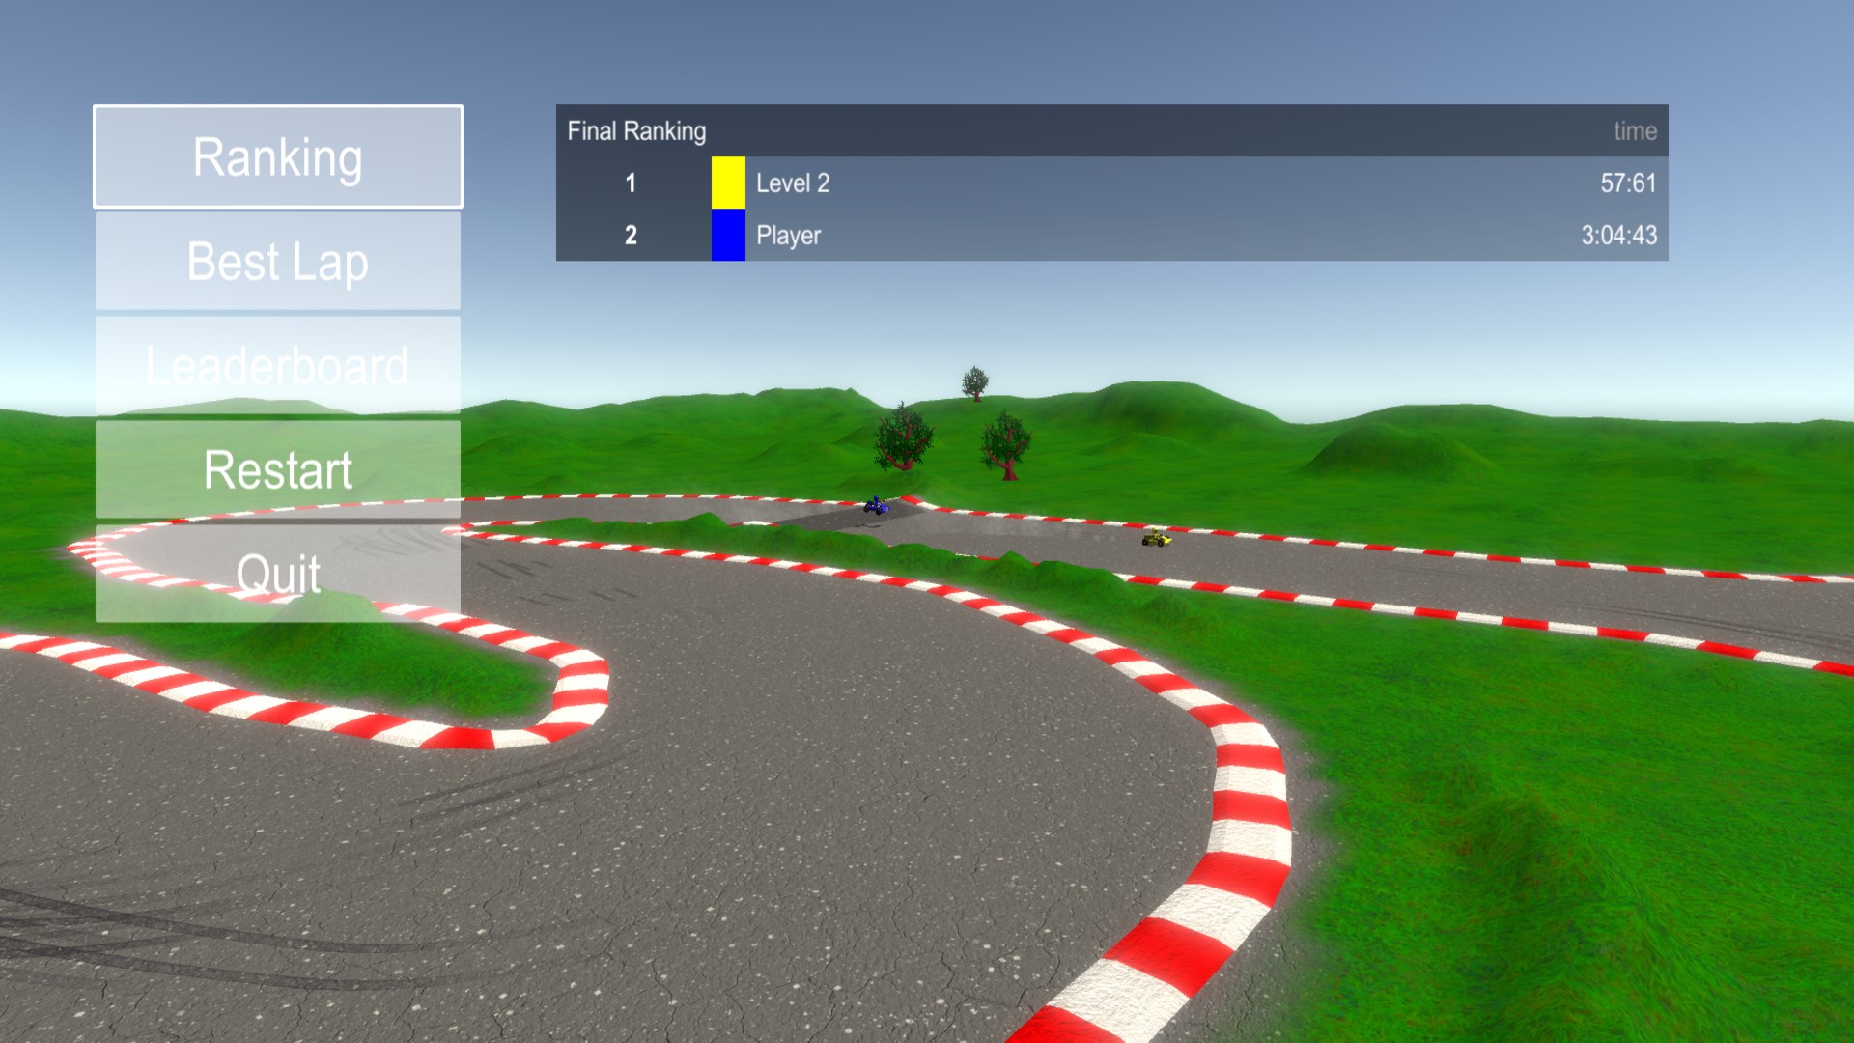Click the yellow Level 2 color swatch
The width and height of the screenshot is (1854, 1043).
click(728, 183)
